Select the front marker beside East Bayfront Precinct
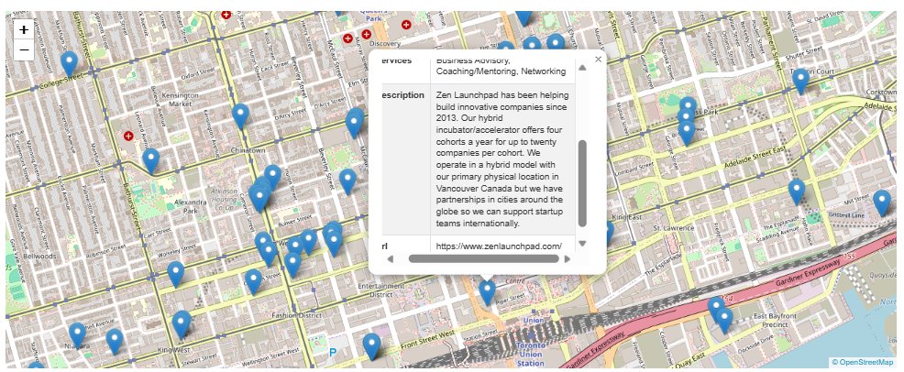This screenshot has width=904, height=372. point(724,320)
